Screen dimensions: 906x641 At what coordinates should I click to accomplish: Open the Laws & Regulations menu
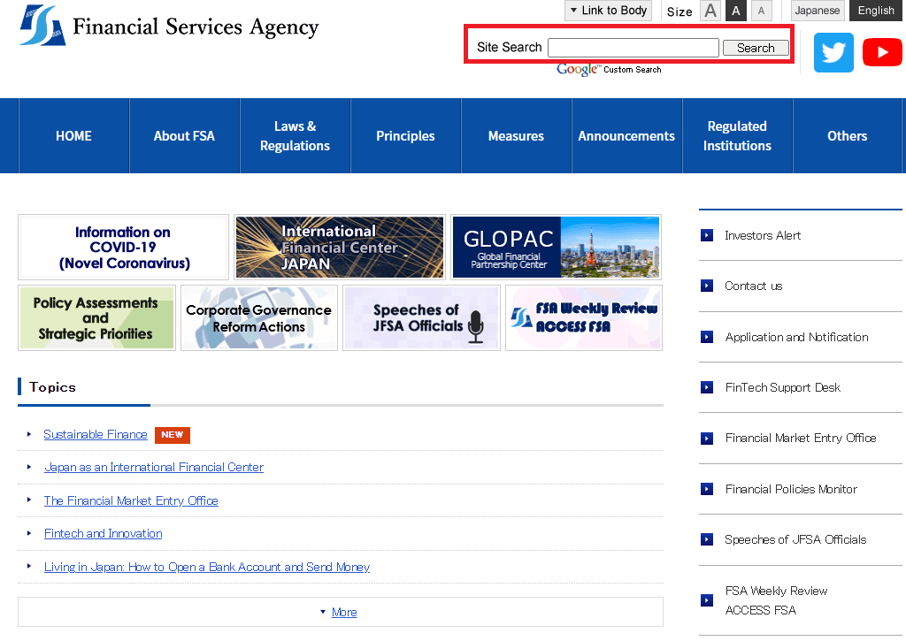point(295,135)
